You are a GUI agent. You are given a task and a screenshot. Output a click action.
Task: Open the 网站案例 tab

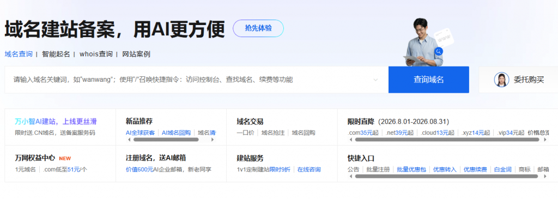pos(136,54)
